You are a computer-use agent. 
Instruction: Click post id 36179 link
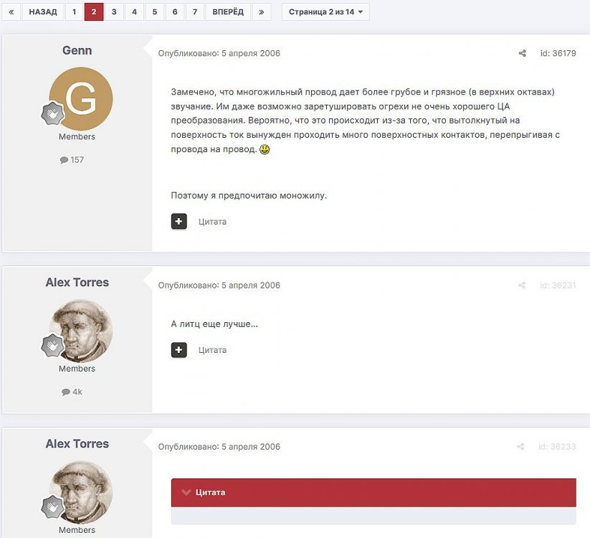pos(558,54)
